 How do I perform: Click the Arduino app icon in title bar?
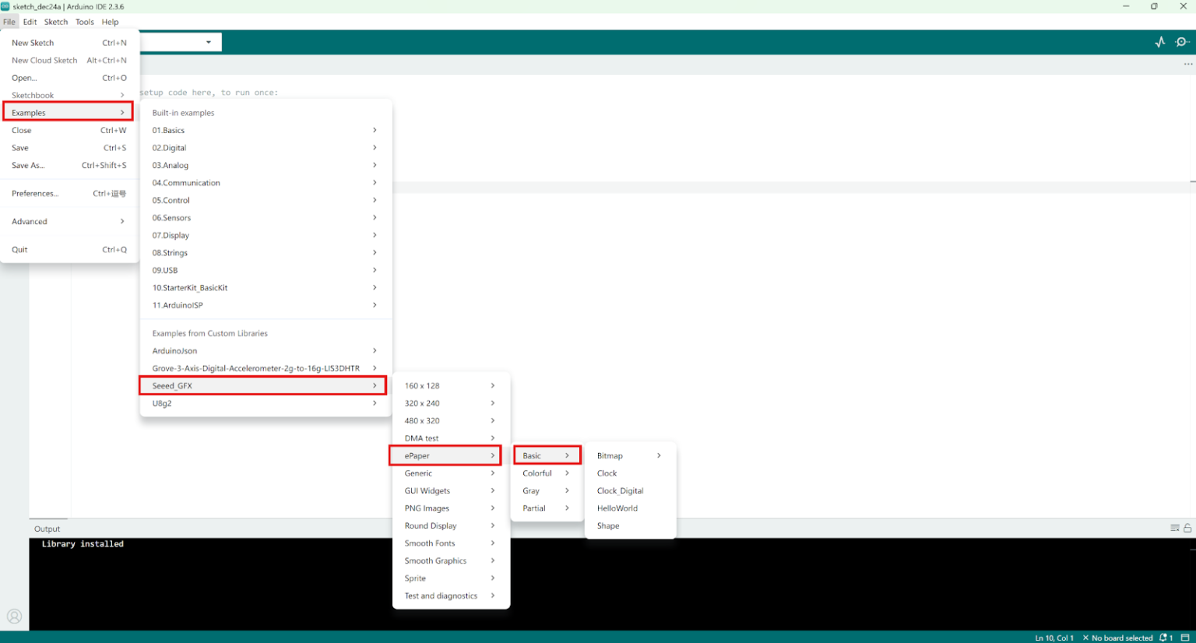tap(5, 6)
